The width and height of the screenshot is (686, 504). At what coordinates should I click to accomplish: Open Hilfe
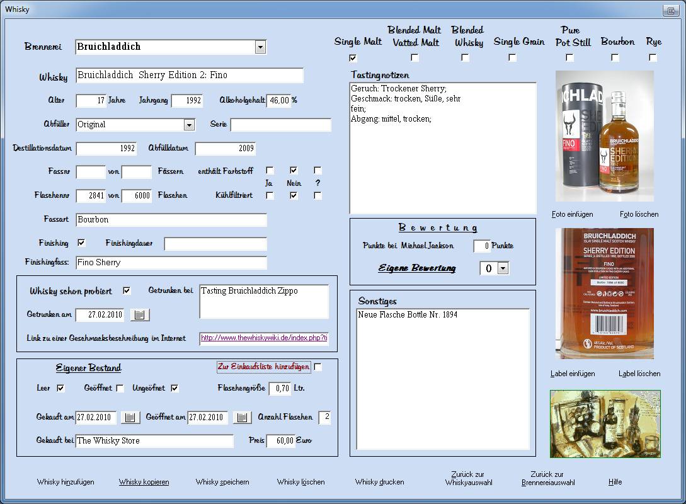coord(615,482)
